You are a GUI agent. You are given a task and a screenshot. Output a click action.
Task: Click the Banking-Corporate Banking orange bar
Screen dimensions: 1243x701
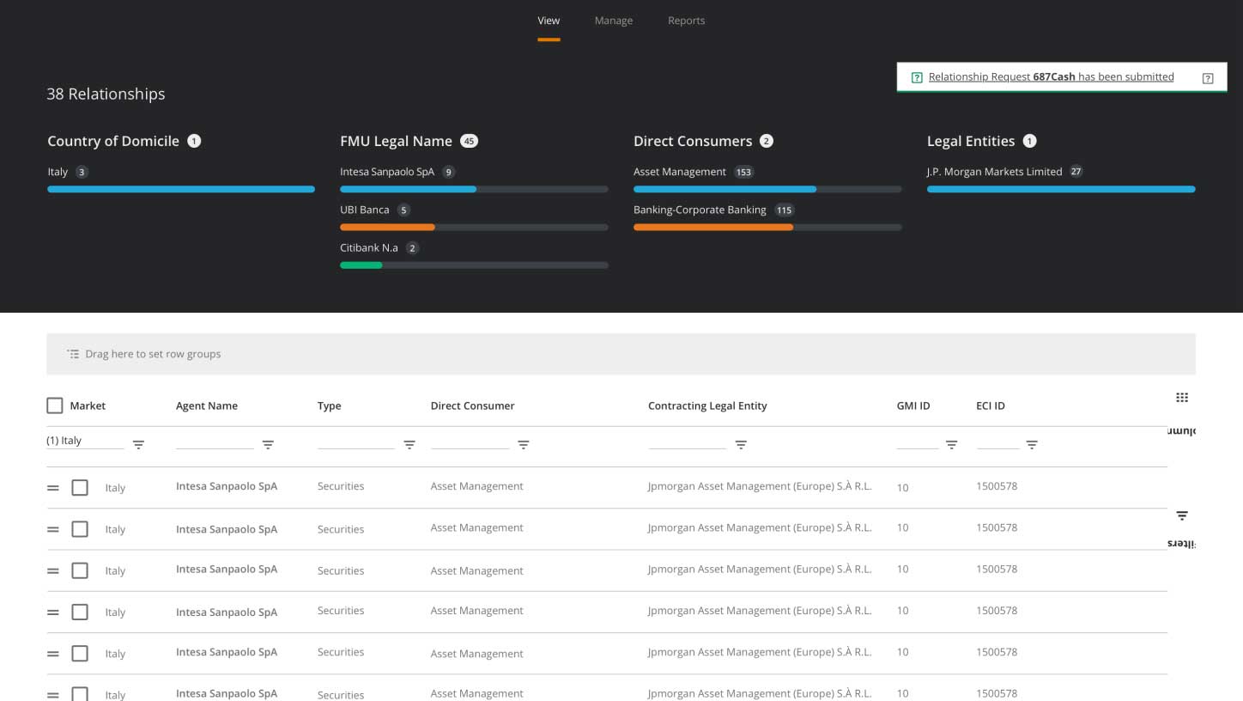point(713,227)
